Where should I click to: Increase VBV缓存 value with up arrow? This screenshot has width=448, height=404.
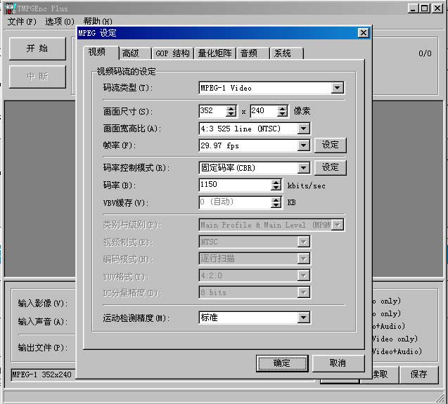coord(276,200)
